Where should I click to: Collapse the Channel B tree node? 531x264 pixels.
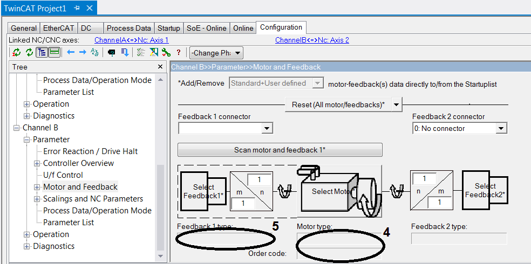point(16,128)
